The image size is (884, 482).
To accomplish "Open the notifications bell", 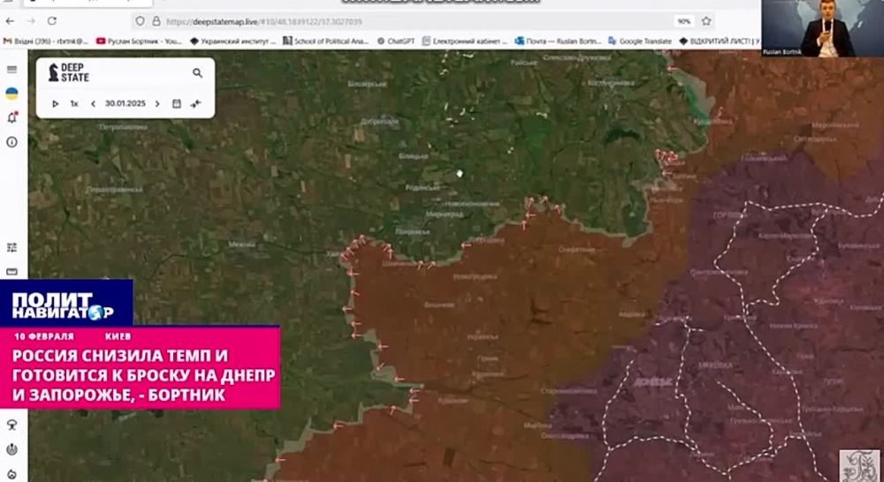I will pyautogui.click(x=11, y=117).
